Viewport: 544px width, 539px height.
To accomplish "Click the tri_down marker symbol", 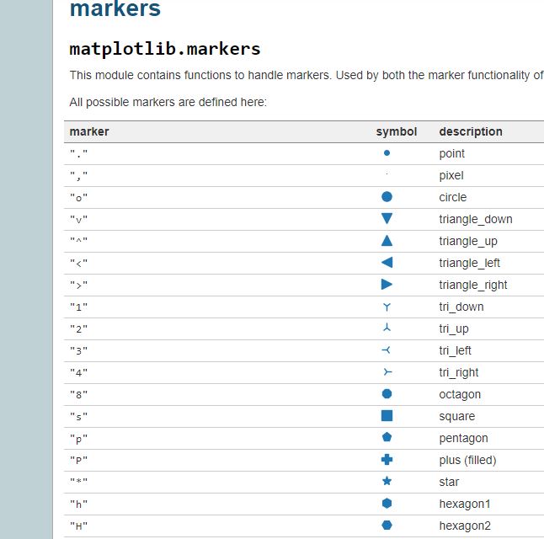I will coord(387,307).
